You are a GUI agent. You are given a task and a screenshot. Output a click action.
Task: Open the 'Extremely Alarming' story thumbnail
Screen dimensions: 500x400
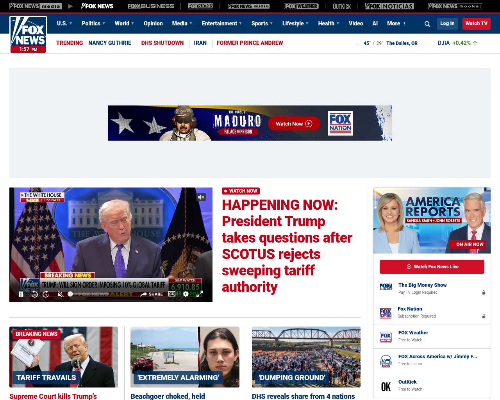click(185, 357)
